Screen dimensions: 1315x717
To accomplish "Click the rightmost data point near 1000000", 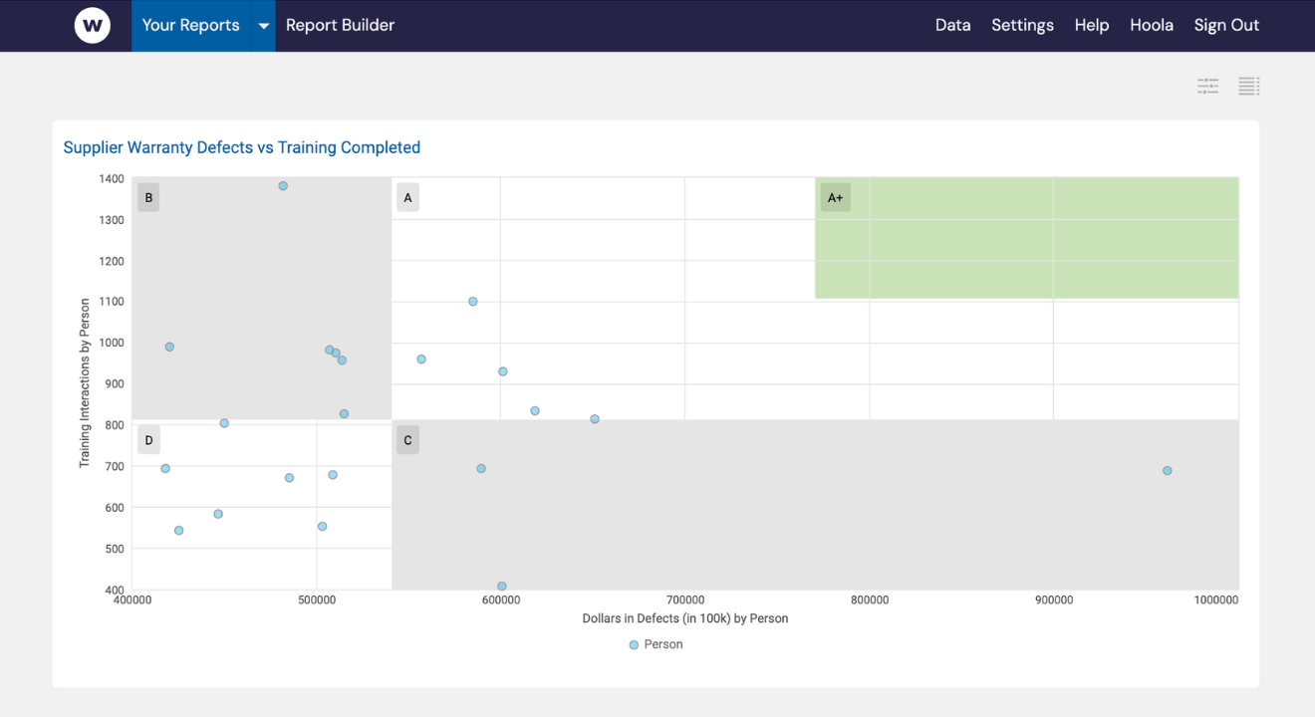I will click(x=1167, y=470).
